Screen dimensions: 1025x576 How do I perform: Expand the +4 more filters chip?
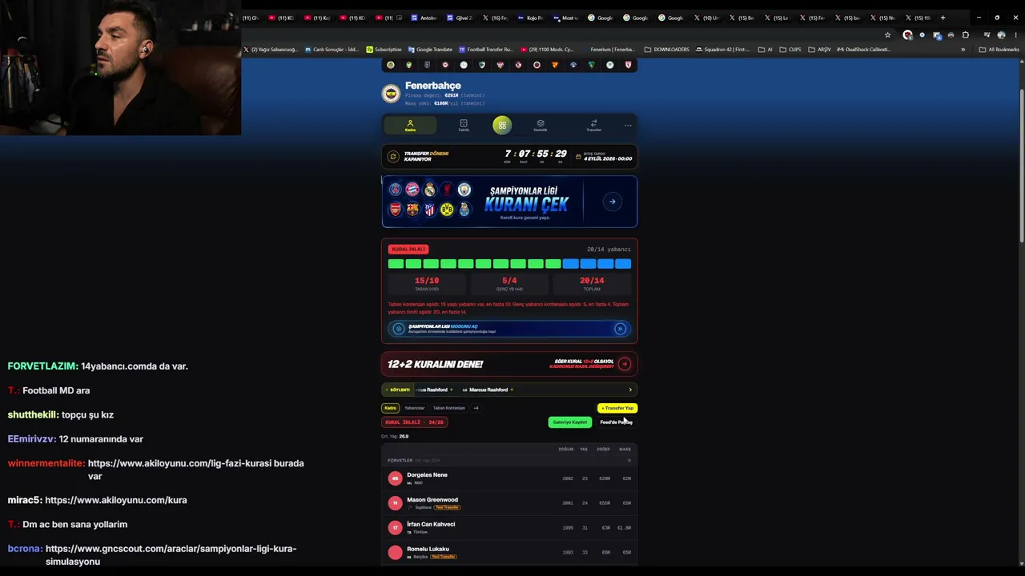(476, 408)
